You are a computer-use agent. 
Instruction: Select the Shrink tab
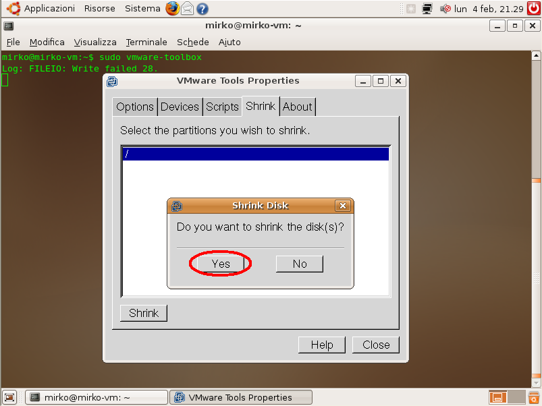(x=261, y=106)
